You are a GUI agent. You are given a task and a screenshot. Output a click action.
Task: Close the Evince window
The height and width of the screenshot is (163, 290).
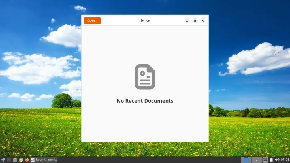point(203,20)
